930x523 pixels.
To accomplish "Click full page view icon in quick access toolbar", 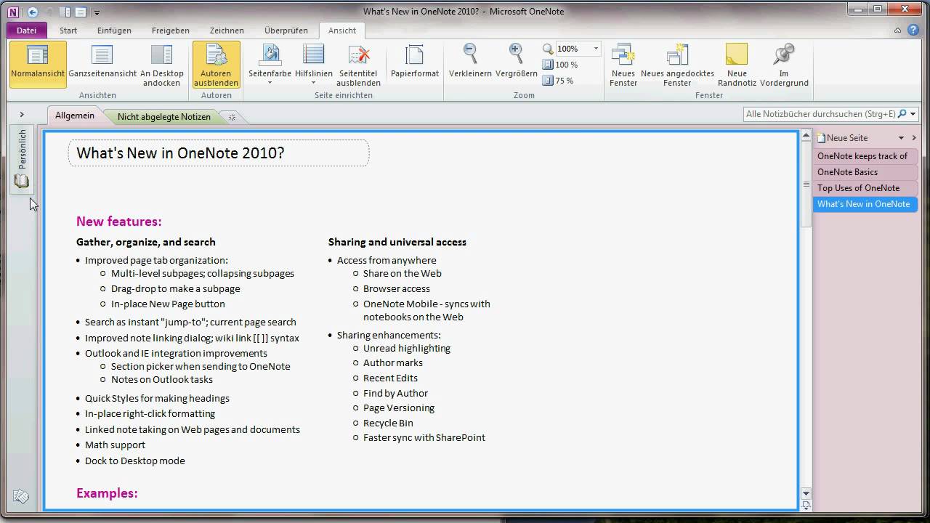I will pyautogui.click(x=81, y=12).
